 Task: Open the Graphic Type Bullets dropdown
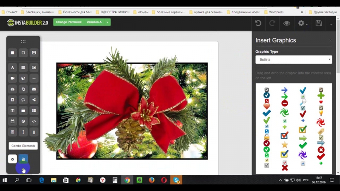click(x=294, y=59)
